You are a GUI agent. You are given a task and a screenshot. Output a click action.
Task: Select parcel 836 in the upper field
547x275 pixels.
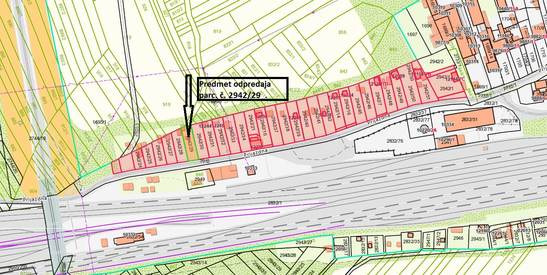(x=342, y=32)
